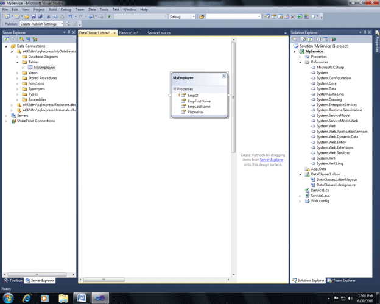Open the Data menu
This screenshot has width=380, height=304.
pyautogui.click(x=92, y=10)
